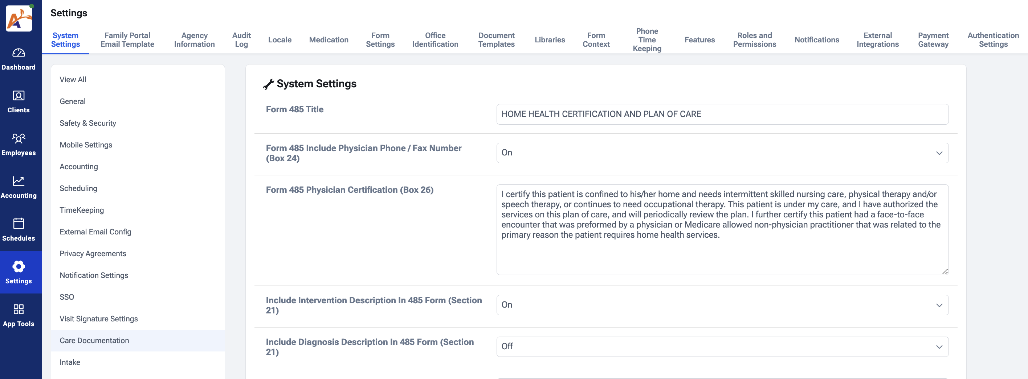This screenshot has width=1028, height=379.
Task: Click the app logo icon
Action: click(19, 18)
